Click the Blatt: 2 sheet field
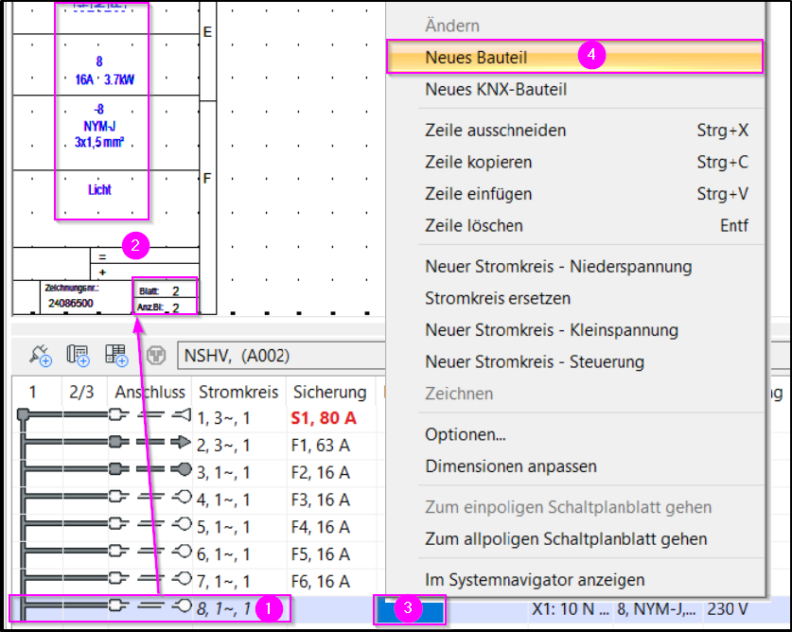The width and height of the screenshot is (792, 632). pyautogui.click(x=165, y=291)
